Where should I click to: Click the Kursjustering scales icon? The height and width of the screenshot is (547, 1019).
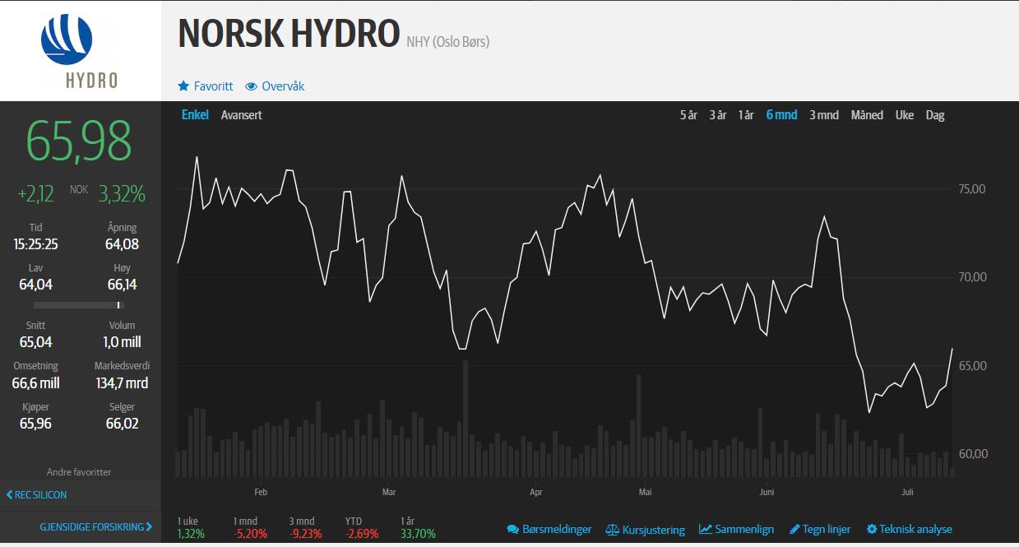click(x=612, y=530)
